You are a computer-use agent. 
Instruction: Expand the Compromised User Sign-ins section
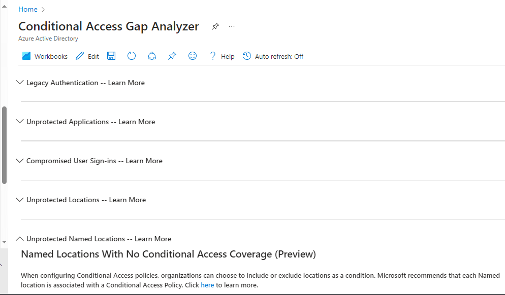[20, 161]
